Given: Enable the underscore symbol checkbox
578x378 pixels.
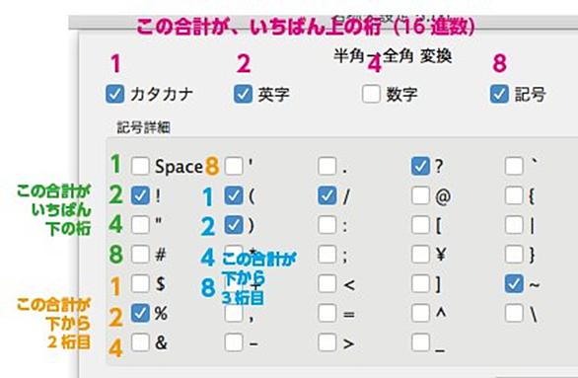Looking at the screenshot, I should [420, 343].
